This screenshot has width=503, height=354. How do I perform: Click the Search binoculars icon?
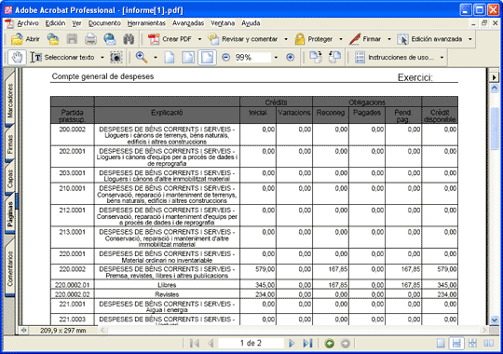(x=129, y=39)
